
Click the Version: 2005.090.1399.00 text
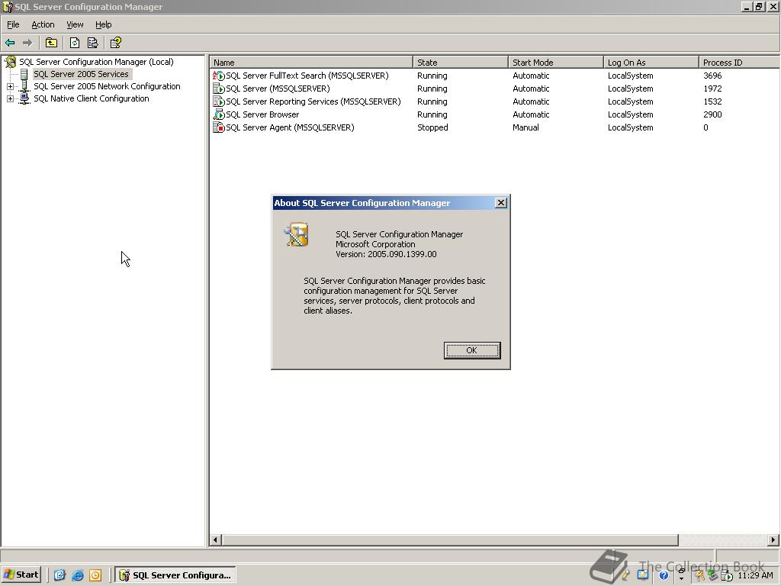point(386,254)
